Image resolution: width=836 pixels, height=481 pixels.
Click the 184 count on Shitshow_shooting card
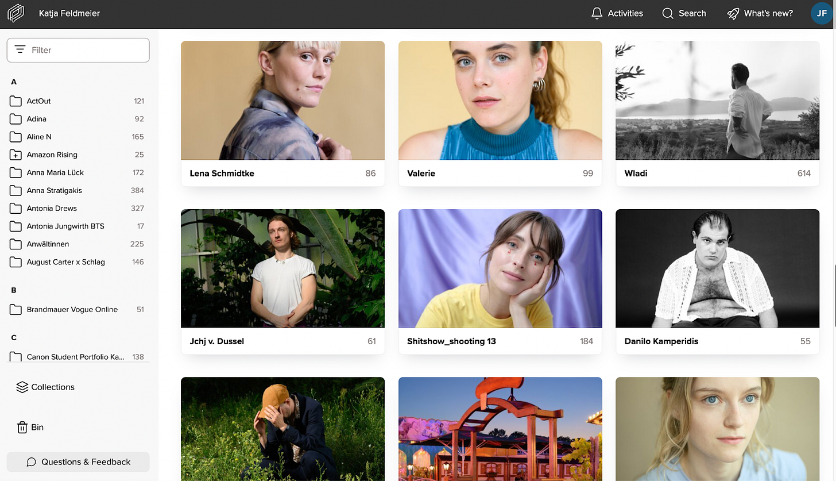tap(586, 341)
